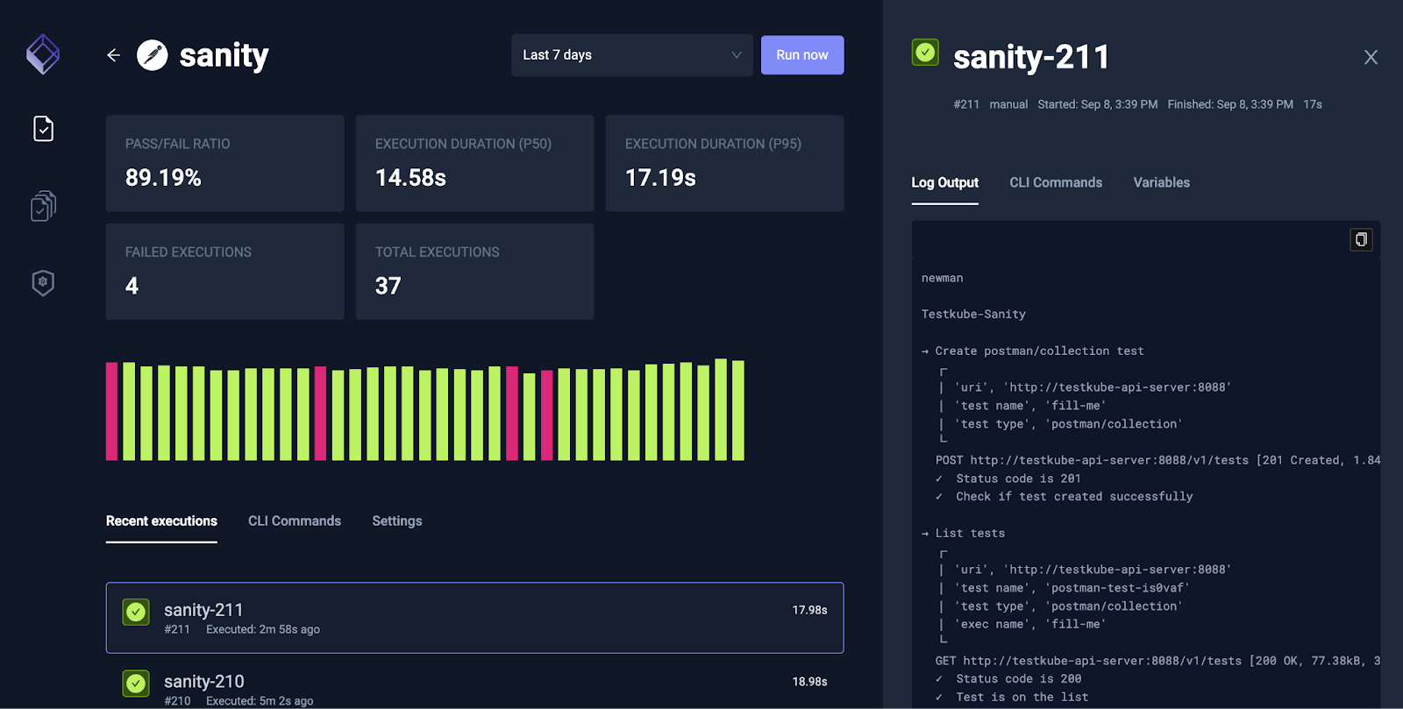Close the sanity-211 details panel
The height and width of the screenshot is (709, 1403).
coord(1371,58)
